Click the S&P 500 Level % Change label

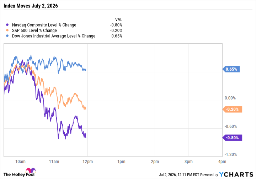pyautogui.click(x=34, y=31)
